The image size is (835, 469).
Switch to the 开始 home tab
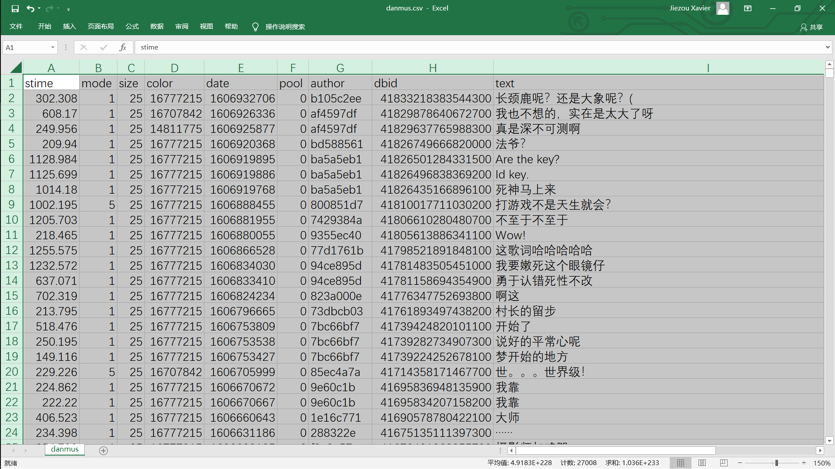44,26
